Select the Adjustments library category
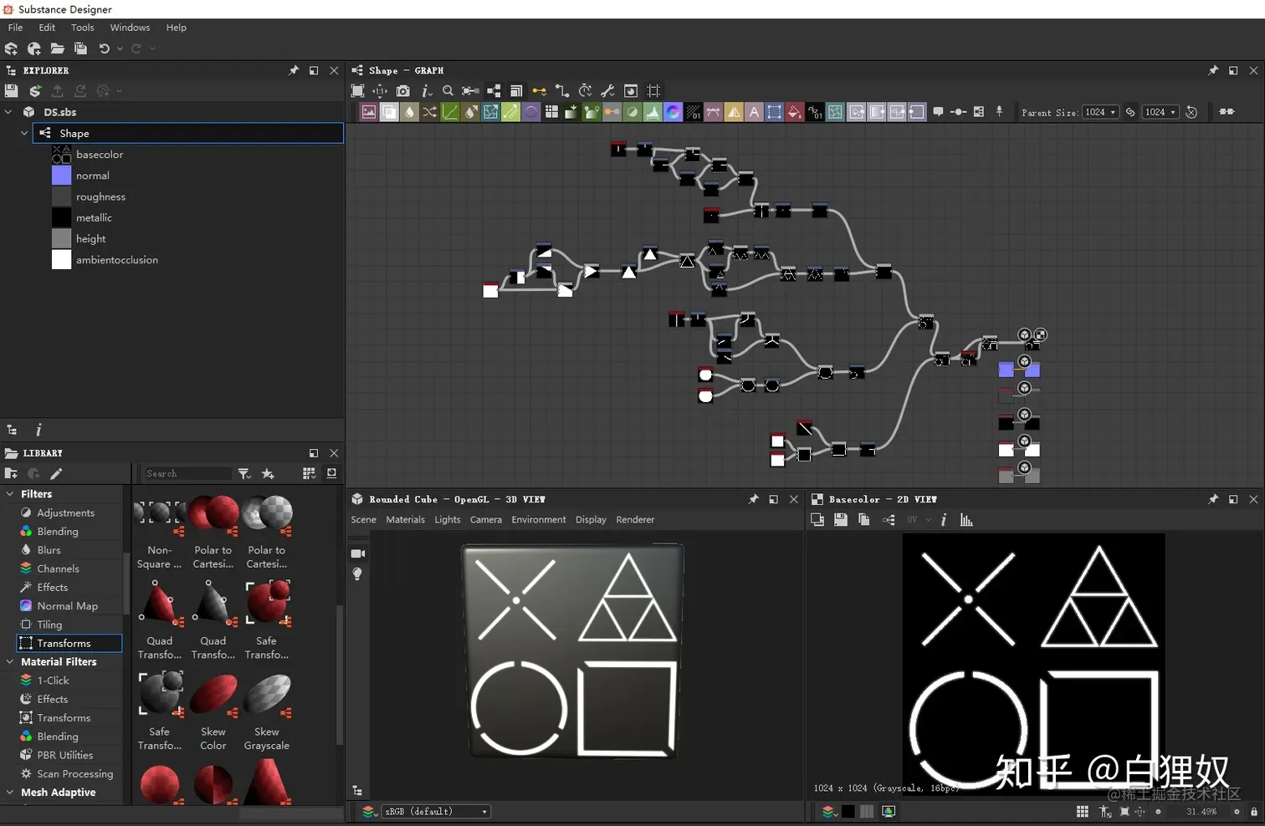The width and height of the screenshot is (1265, 826). (x=65, y=513)
